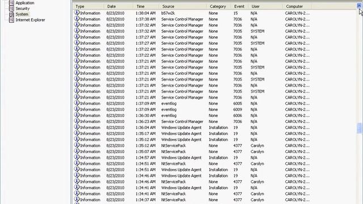The width and height of the screenshot is (363, 204).
Task: Select Windows Update Agent source in the 1:34:41 AM row
Action: (181, 188)
